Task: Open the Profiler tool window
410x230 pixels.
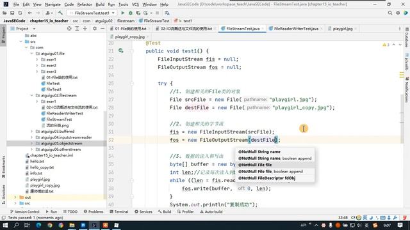Action: point(185,211)
